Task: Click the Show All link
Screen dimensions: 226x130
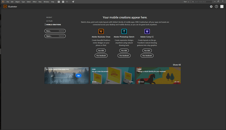Action: (177, 65)
